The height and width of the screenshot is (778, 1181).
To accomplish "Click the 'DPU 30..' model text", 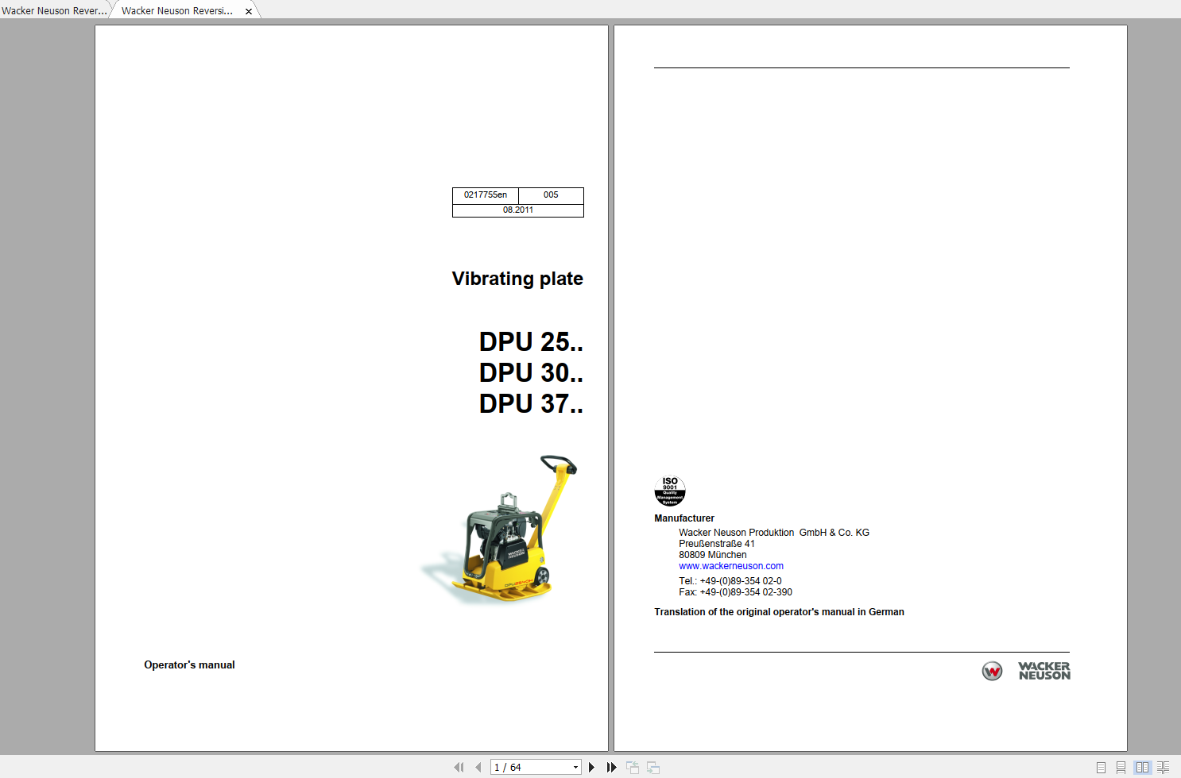I will pos(531,372).
